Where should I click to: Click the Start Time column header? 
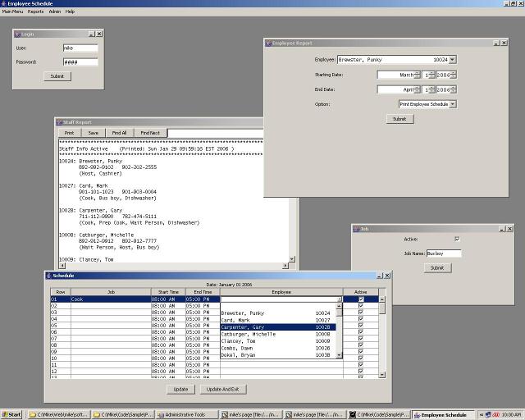pos(168,292)
